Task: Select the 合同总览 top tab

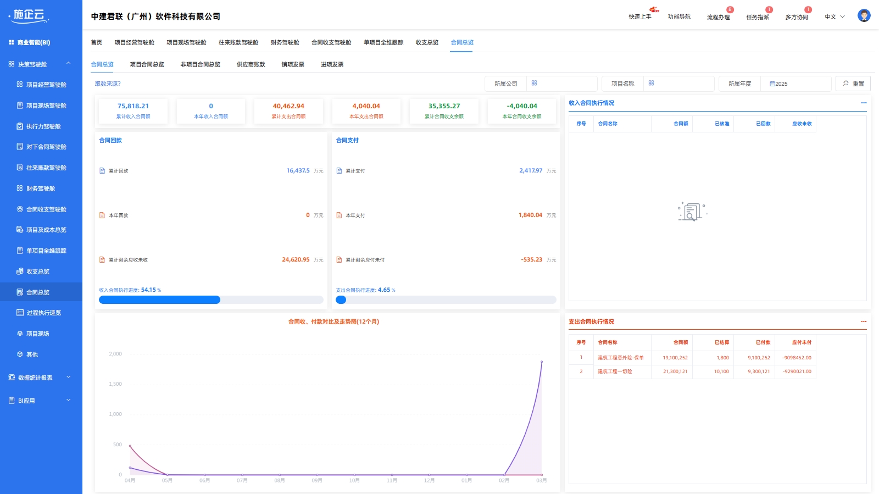Action: tap(462, 42)
